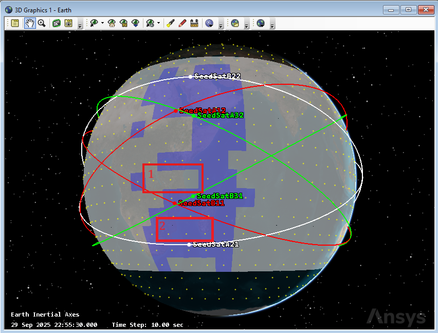
Task: Open dropdown arrow beside Stored Views icon
Action: coord(158,23)
